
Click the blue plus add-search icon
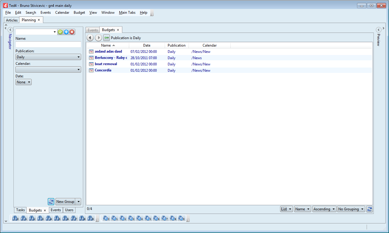click(66, 32)
